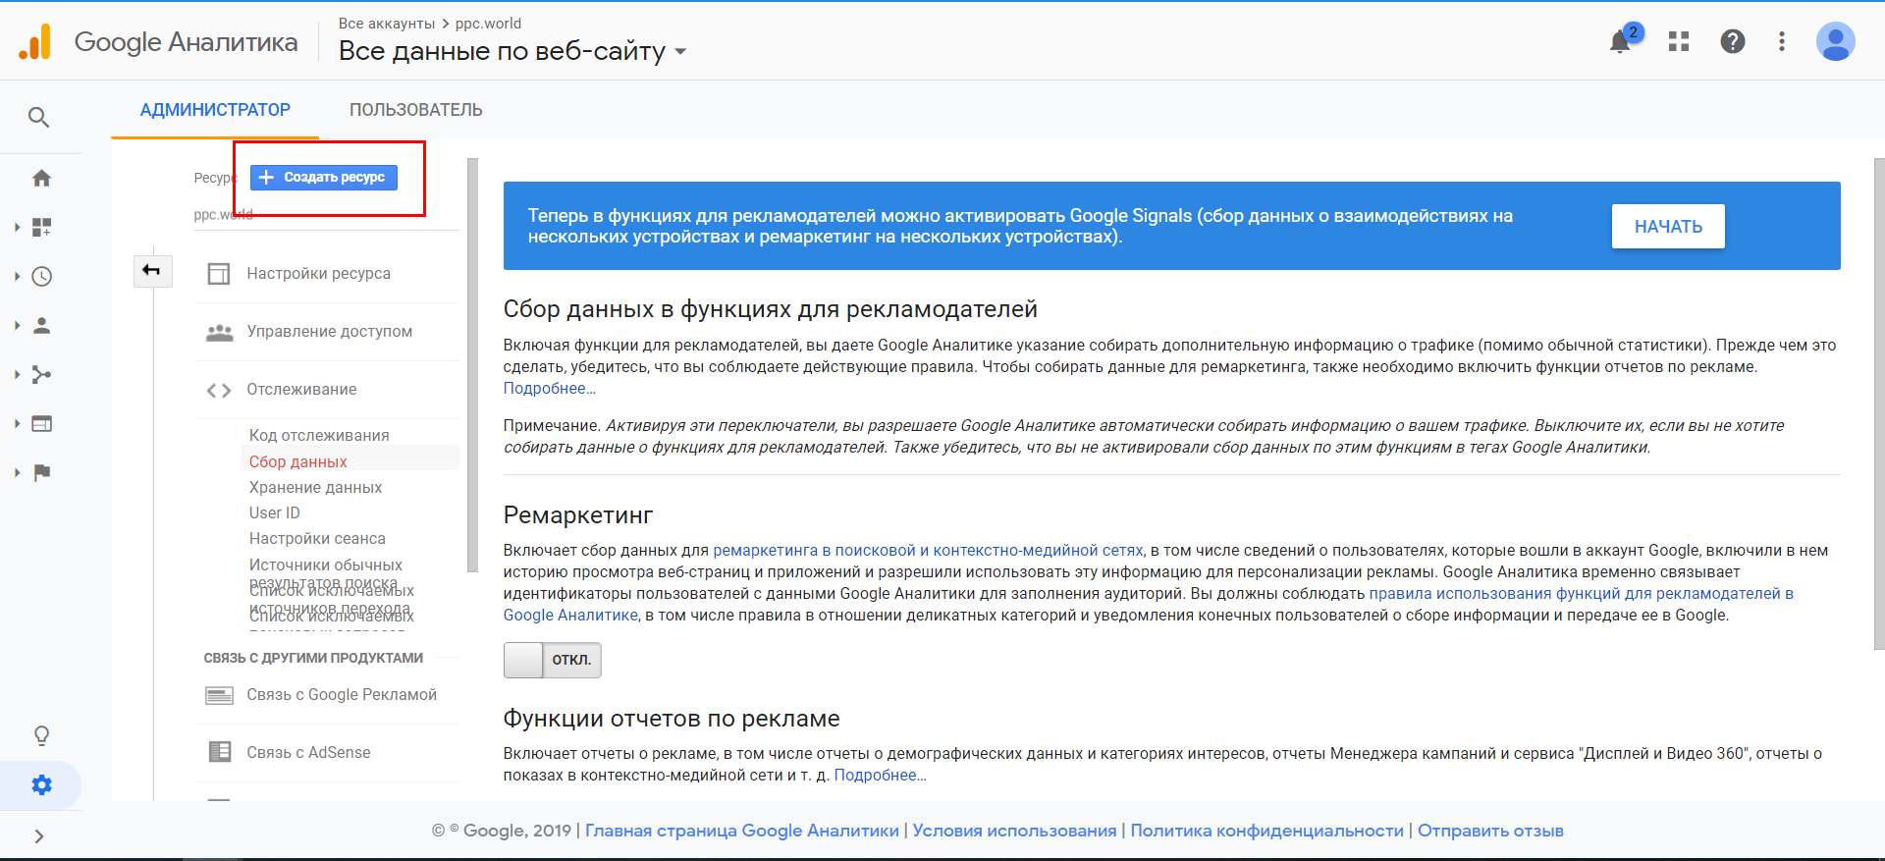
Task: Select 'Сбор данных' menu item
Action: click(x=298, y=461)
